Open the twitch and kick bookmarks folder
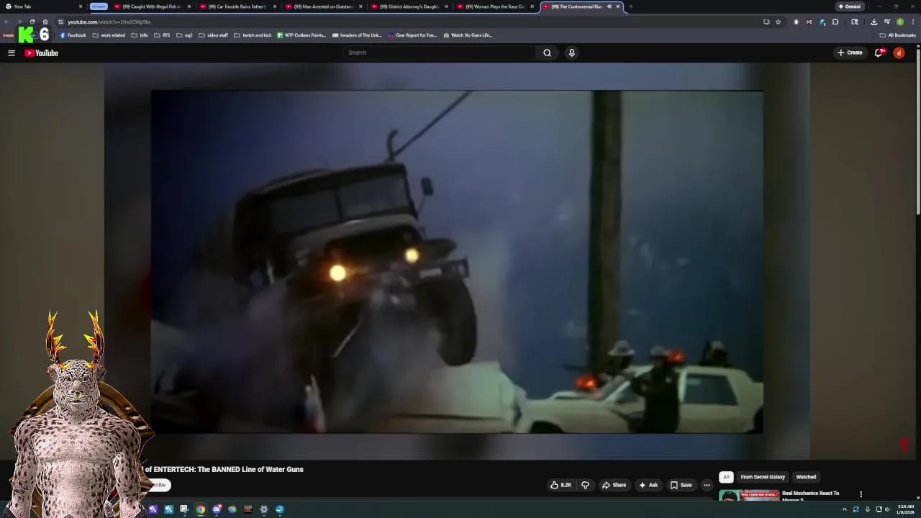The width and height of the screenshot is (921, 518). pos(253,35)
